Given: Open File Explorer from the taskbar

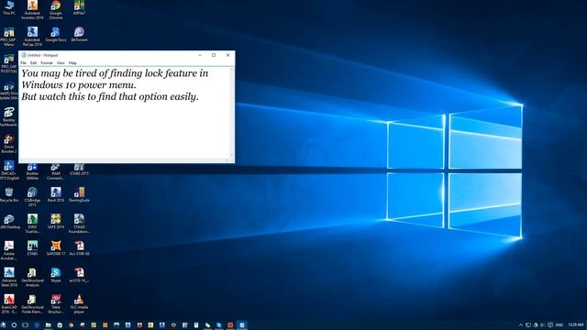Looking at the screenshot, I should (x=48, y=325).
